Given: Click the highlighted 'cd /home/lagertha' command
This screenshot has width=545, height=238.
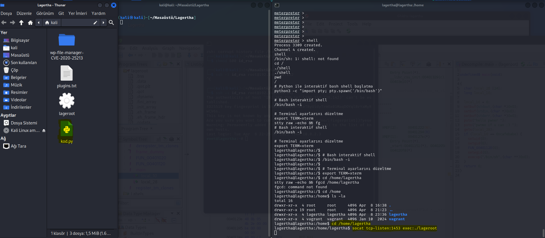Looking at the screenshot, I should (x=351, y=224).
